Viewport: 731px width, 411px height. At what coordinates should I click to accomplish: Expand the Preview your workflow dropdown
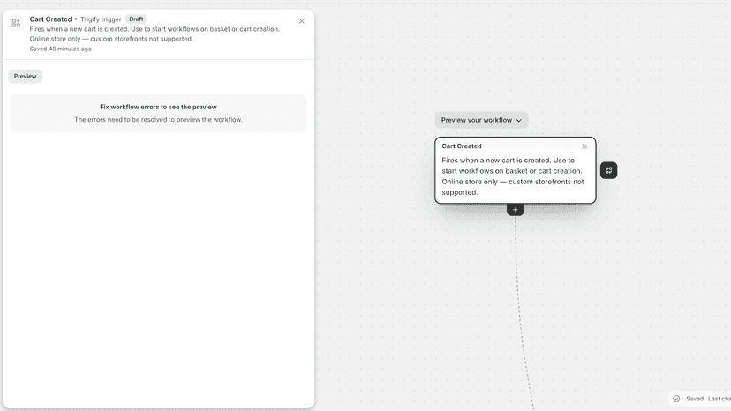click(481, 120)
